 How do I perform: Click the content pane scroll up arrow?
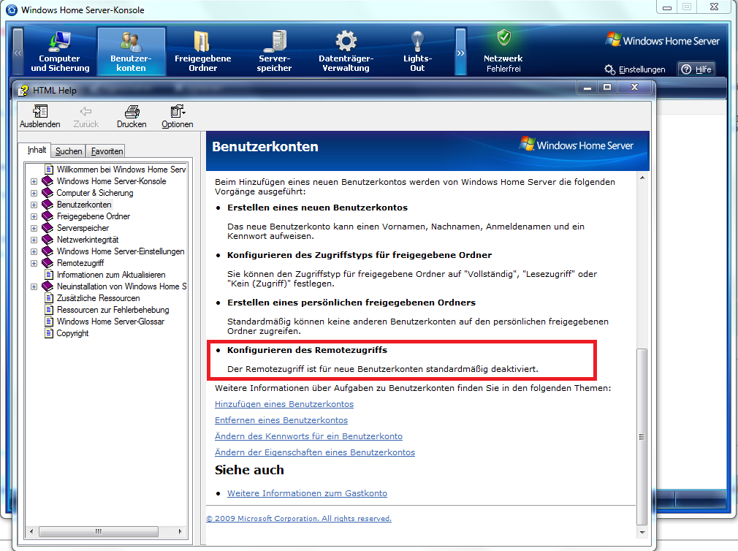(x=642, y=178)
